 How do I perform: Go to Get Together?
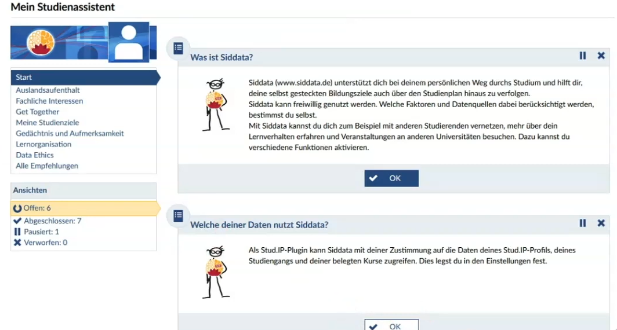37,112
